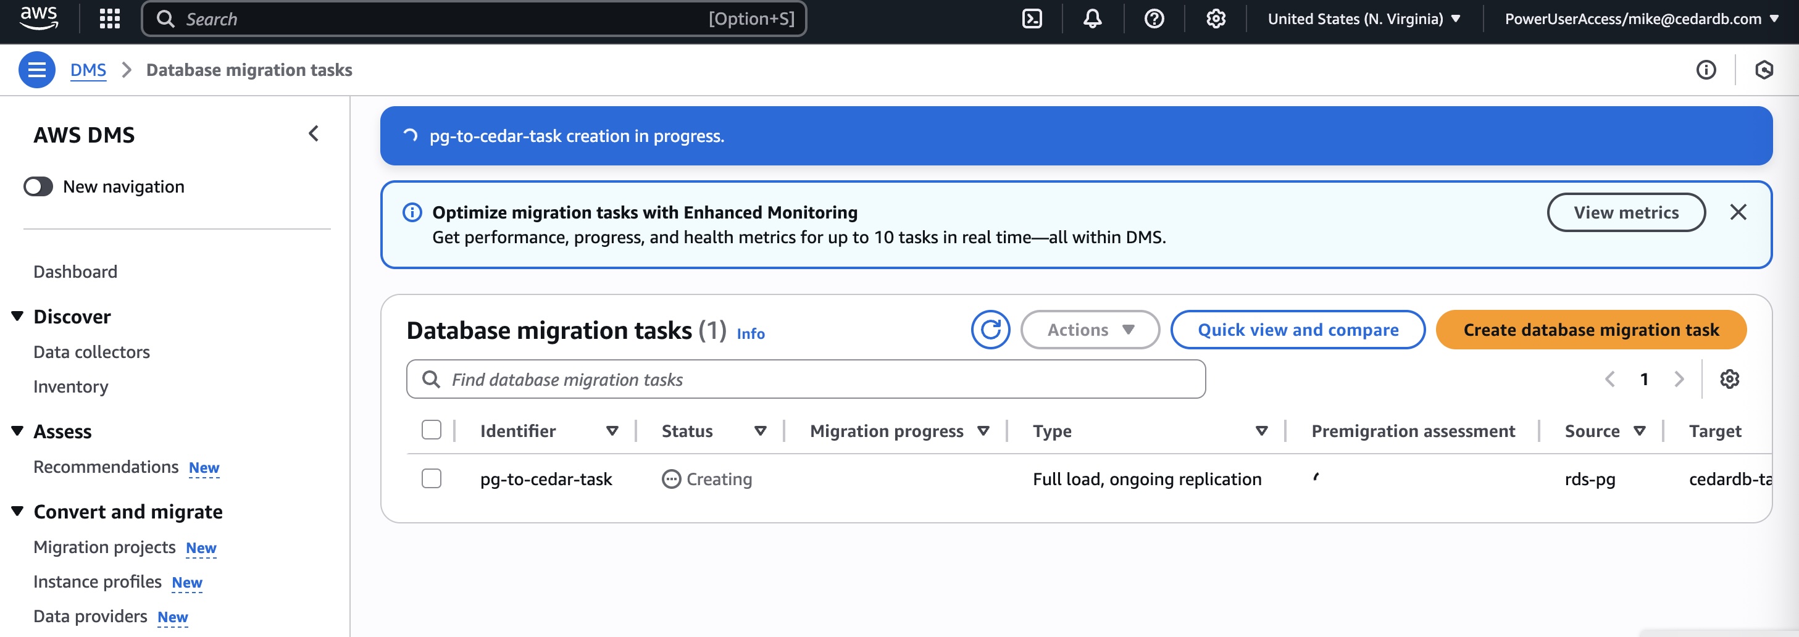This screenshot has width=1799, height=637.
Task: Enable New navigation toggle
Action: click(38, 186)
